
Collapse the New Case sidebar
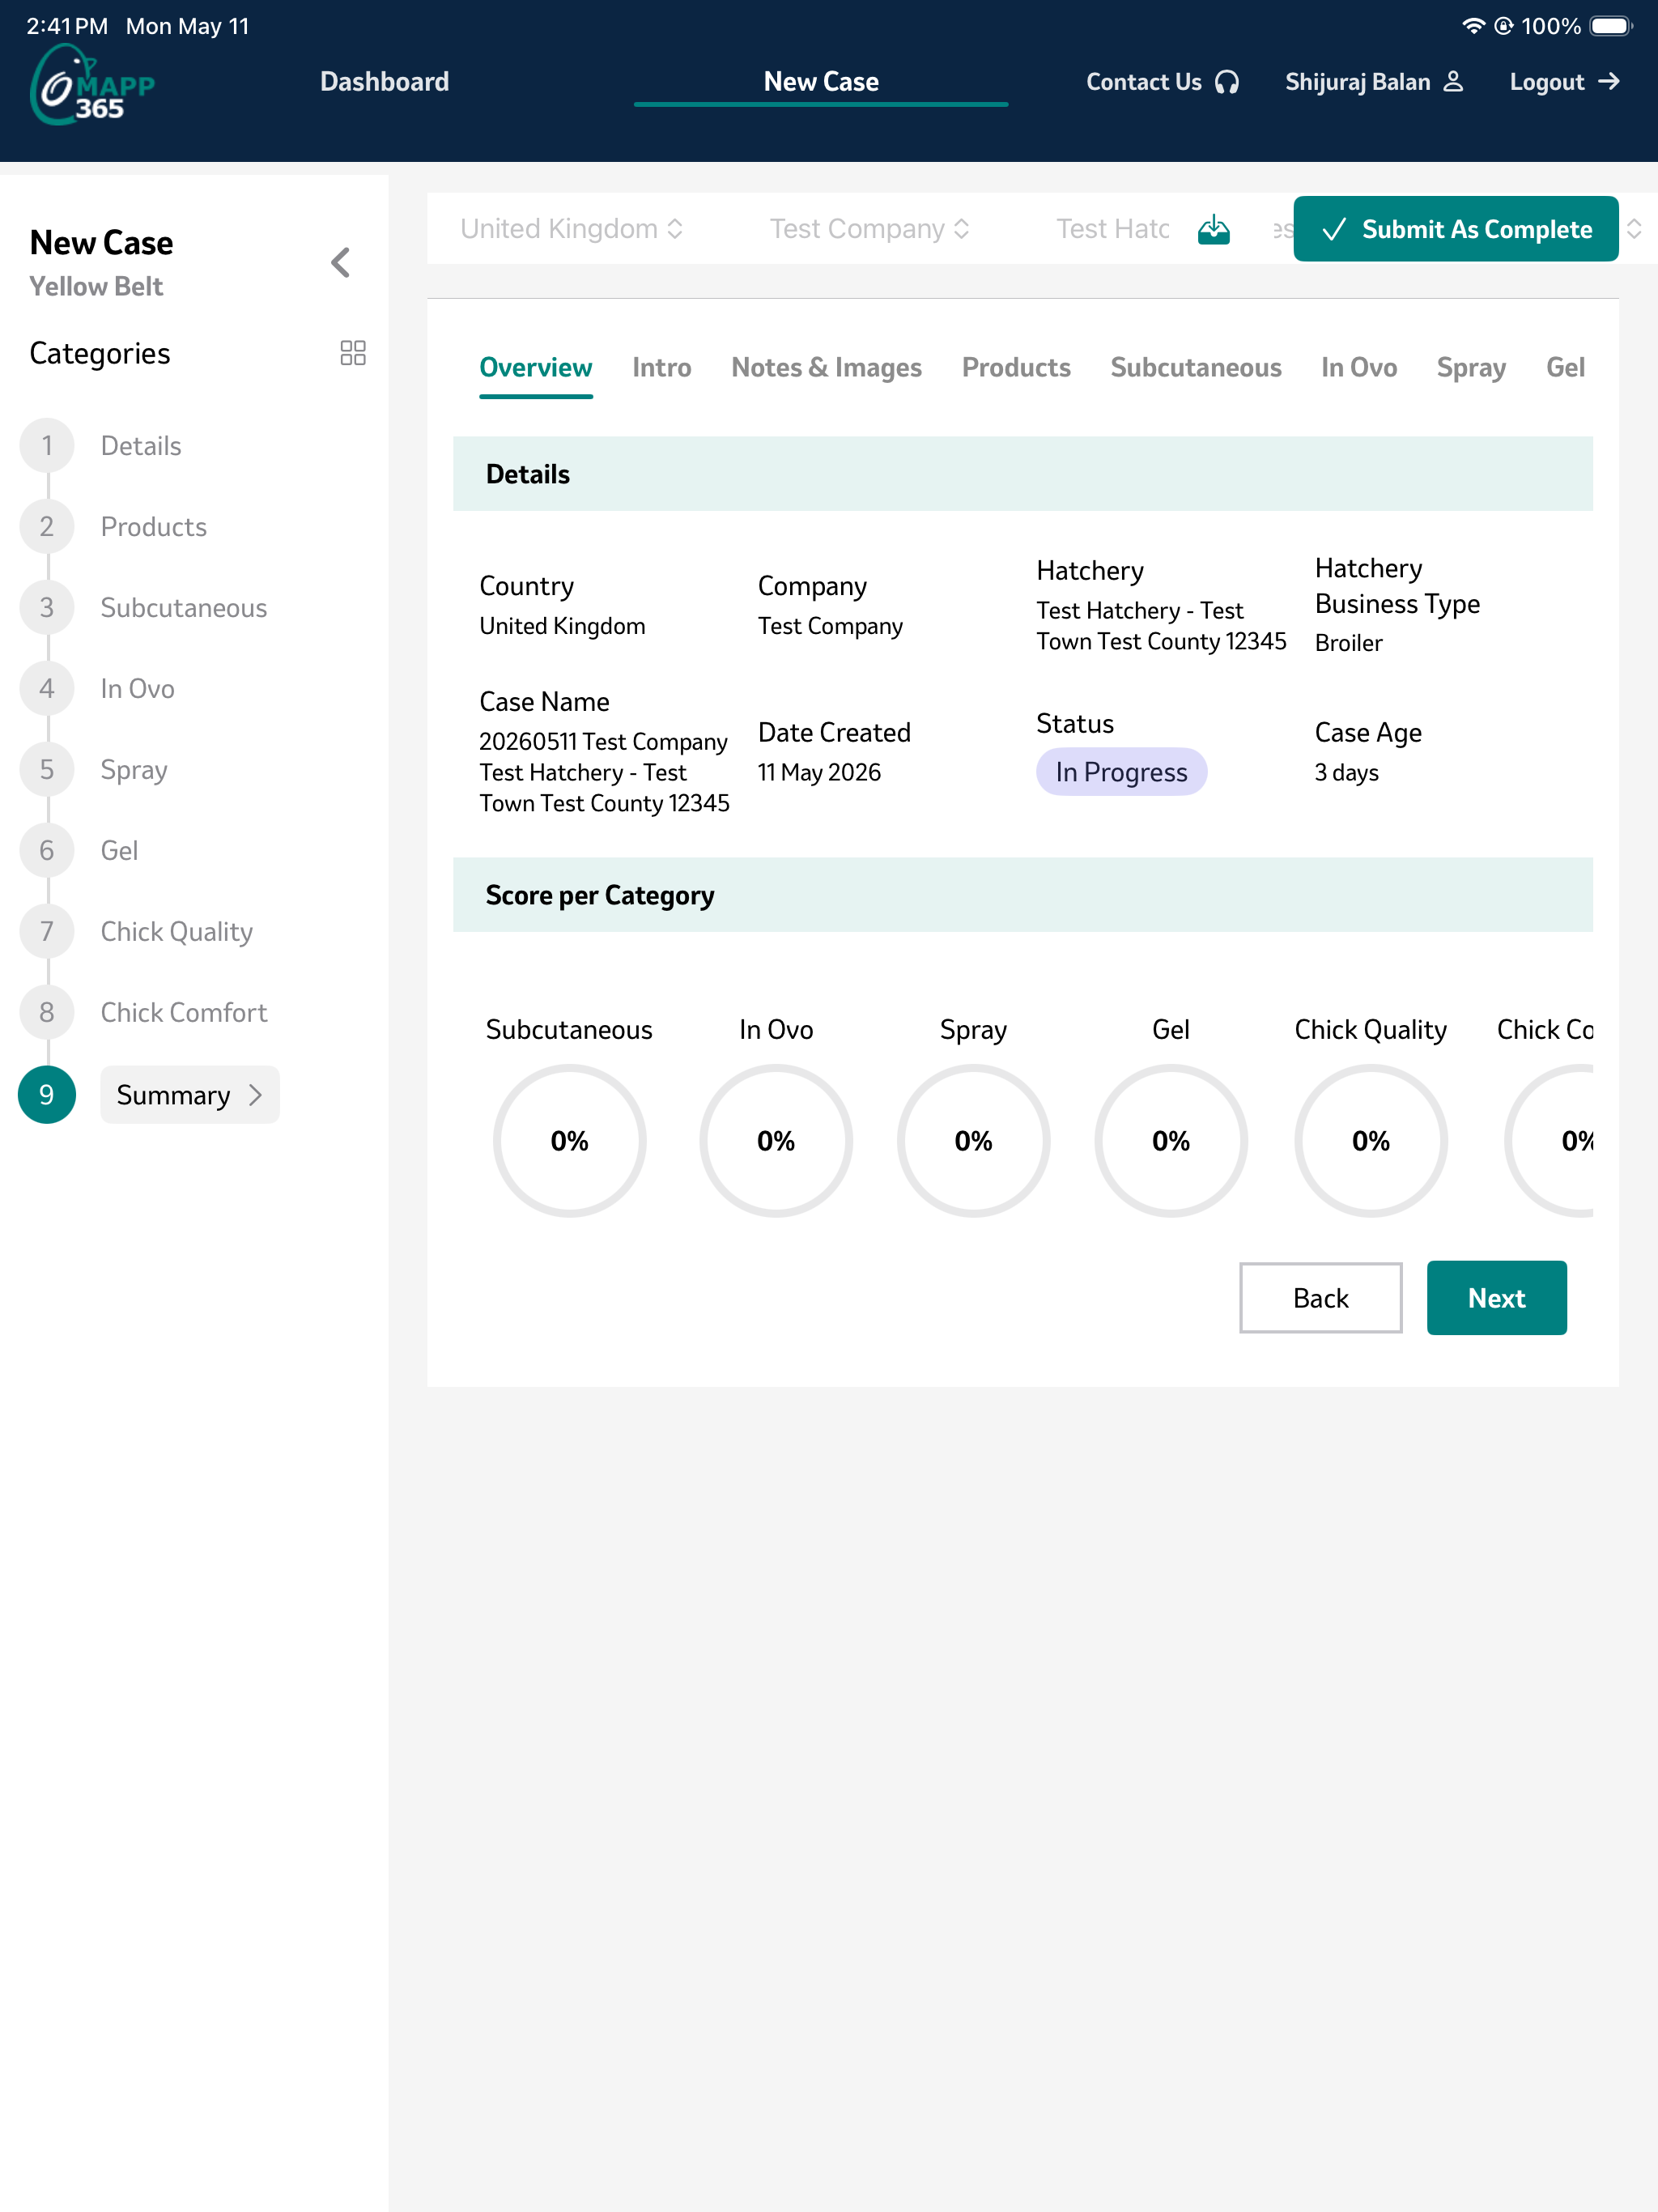point(340,263)
